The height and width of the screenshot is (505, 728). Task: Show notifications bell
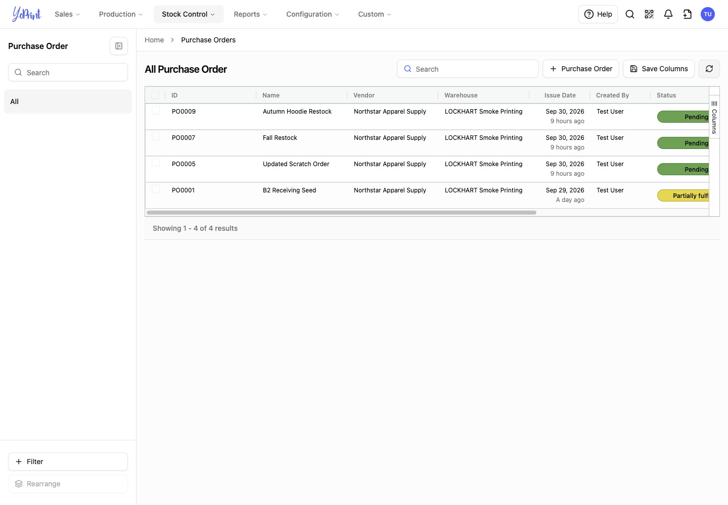click(668, 14)
